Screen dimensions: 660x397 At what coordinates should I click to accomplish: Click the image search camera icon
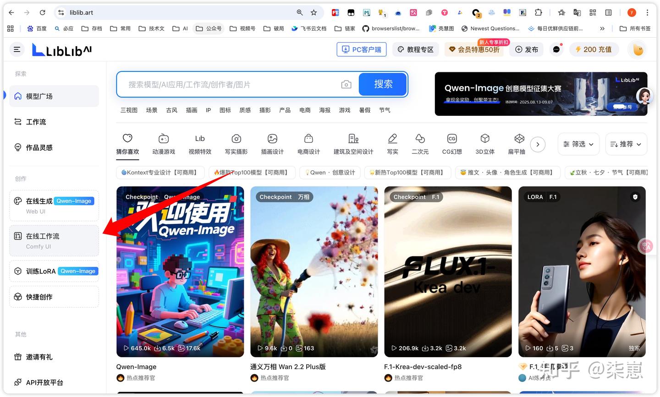click(x=346, y=84)
